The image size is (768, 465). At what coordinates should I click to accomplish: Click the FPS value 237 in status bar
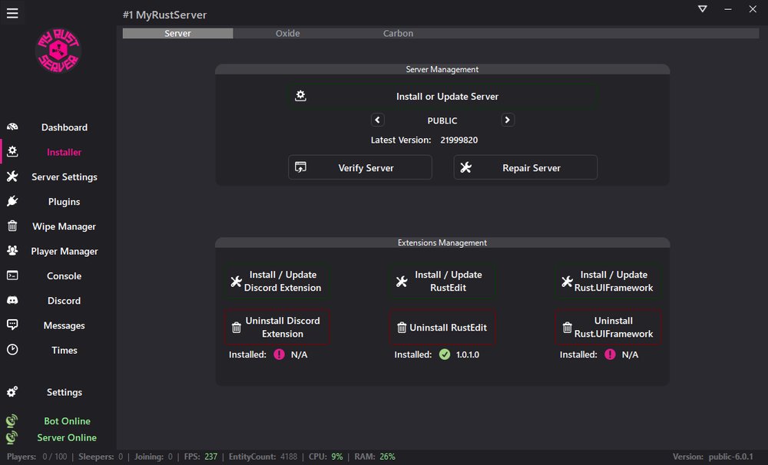pos(211,457)
